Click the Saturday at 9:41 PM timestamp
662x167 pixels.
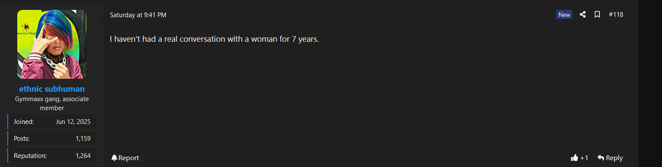tap(138, 15)
